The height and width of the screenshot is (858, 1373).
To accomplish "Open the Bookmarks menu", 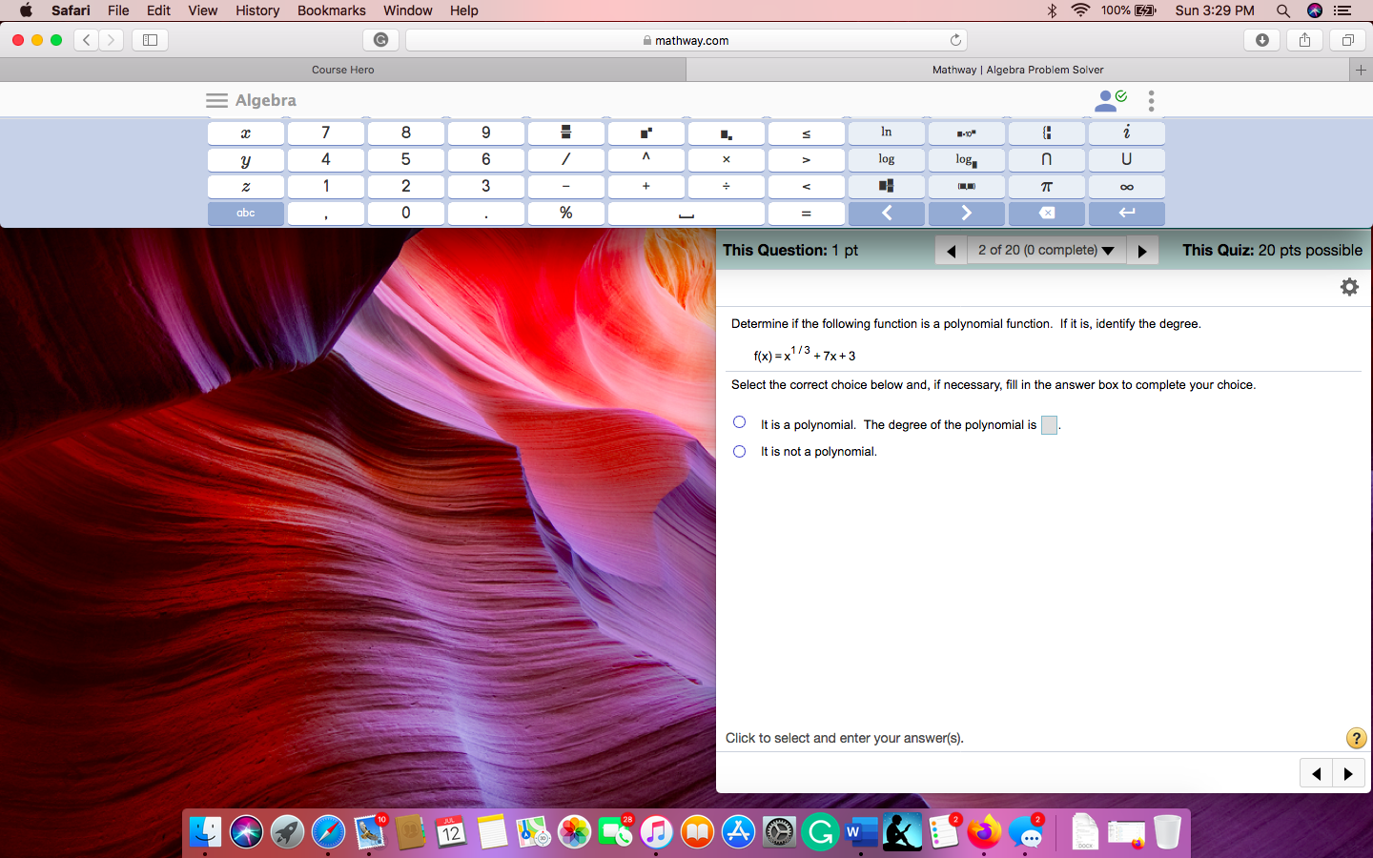I will coord(331,10).
